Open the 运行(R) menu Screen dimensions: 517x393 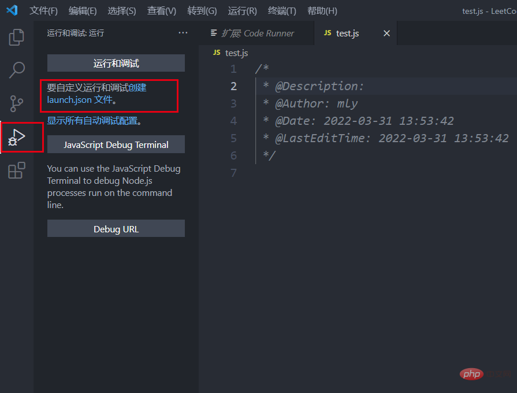pos(242,11)
